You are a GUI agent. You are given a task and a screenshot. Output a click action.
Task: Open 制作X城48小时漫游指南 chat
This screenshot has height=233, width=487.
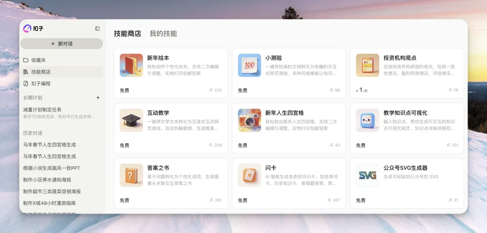[50, 203]
